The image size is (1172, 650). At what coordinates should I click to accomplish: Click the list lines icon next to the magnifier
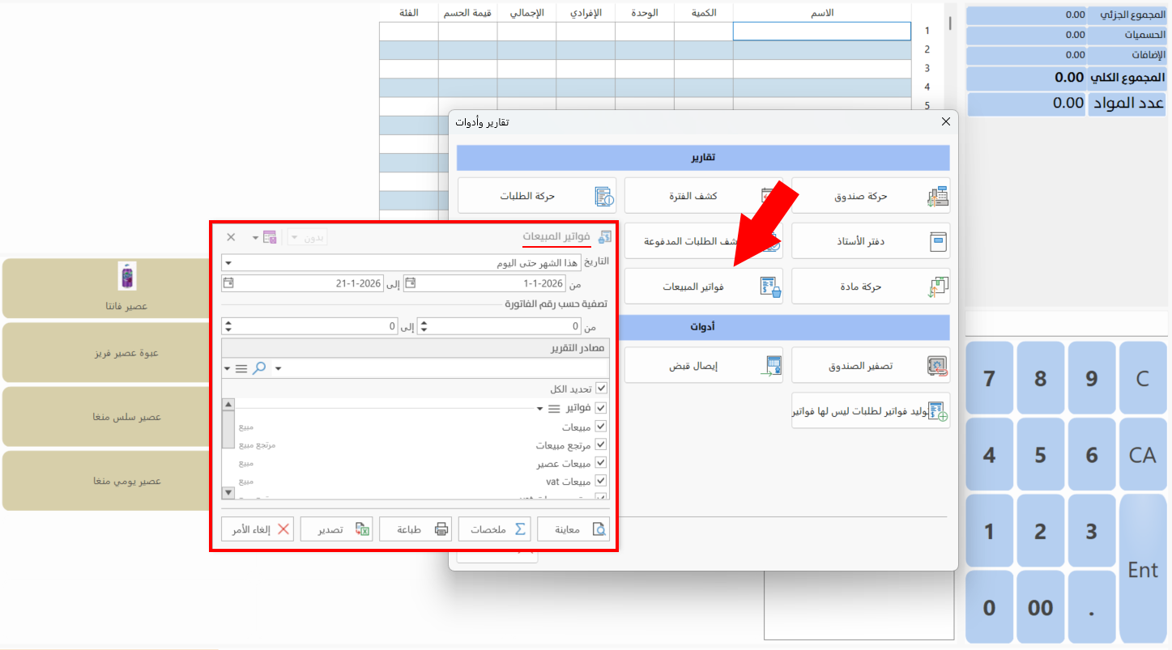(x=241, y=368)
